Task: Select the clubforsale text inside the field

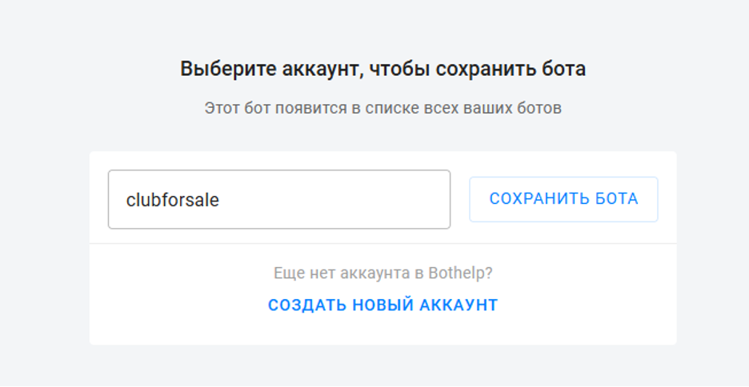Action: tap(172, 200)
